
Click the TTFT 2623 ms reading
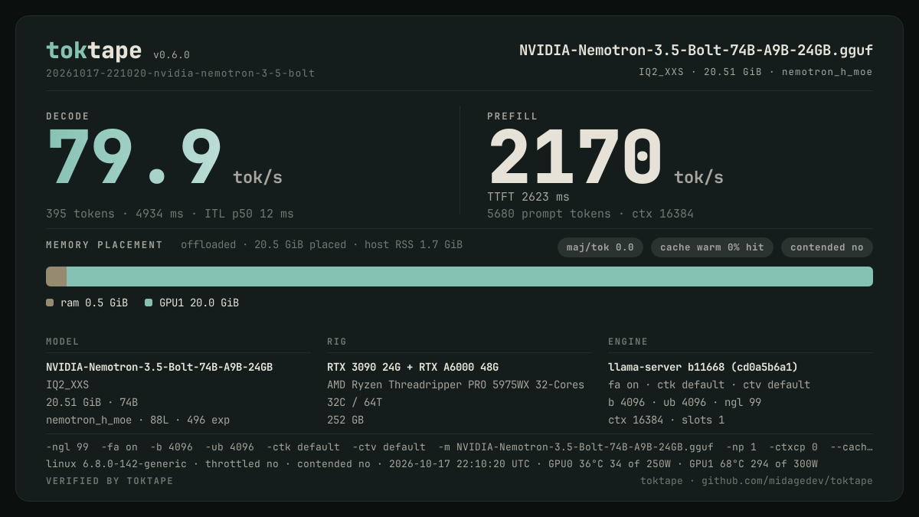click(x=528, y=197)
